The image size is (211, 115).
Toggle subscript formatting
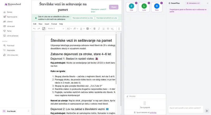[x=112, y=29]
